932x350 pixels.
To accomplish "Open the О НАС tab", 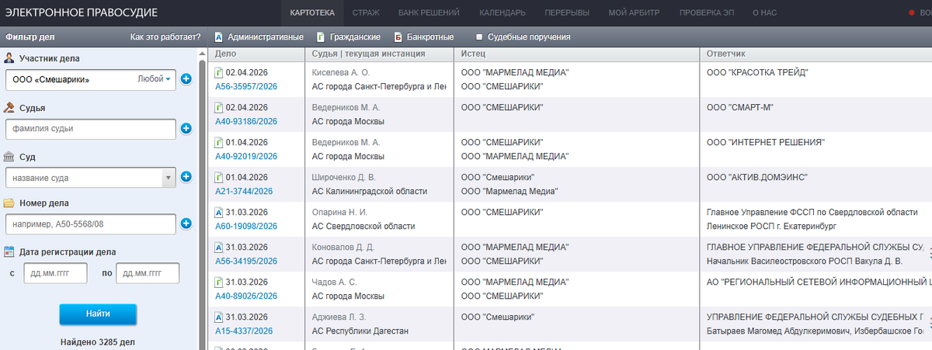I will pyautogui.click(x=766, y=13).
